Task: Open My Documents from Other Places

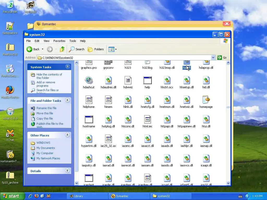Action: tap(46, 148)
